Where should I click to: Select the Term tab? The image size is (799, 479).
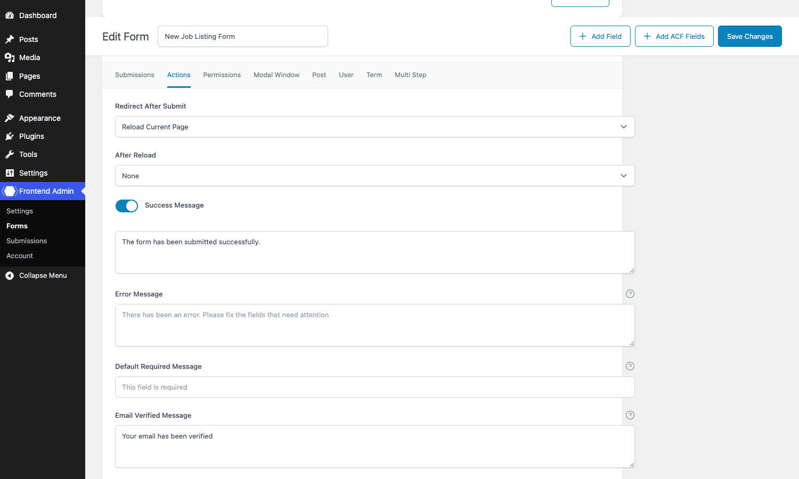pos(374,75)
